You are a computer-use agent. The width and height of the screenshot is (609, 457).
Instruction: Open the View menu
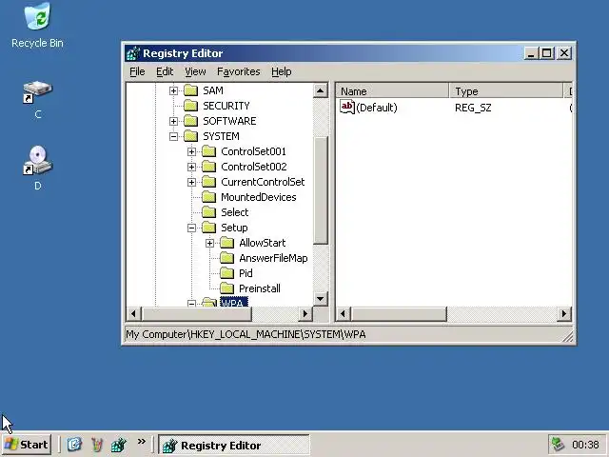coord(195,71)
